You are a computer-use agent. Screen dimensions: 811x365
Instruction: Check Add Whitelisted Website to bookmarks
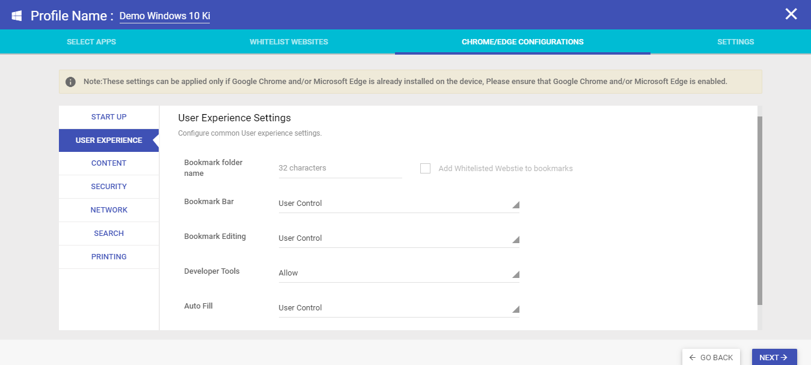point(426,169)
